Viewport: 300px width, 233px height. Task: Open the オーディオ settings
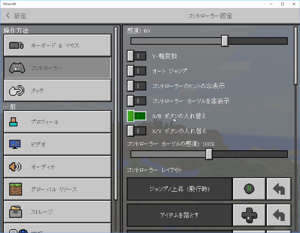tap(57, 167)
